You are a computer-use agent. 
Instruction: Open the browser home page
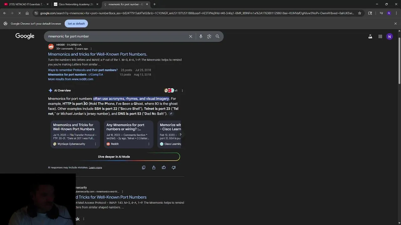pos(27,13)
